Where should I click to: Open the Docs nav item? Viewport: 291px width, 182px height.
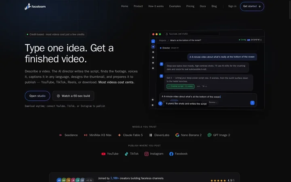click(202, 6)
